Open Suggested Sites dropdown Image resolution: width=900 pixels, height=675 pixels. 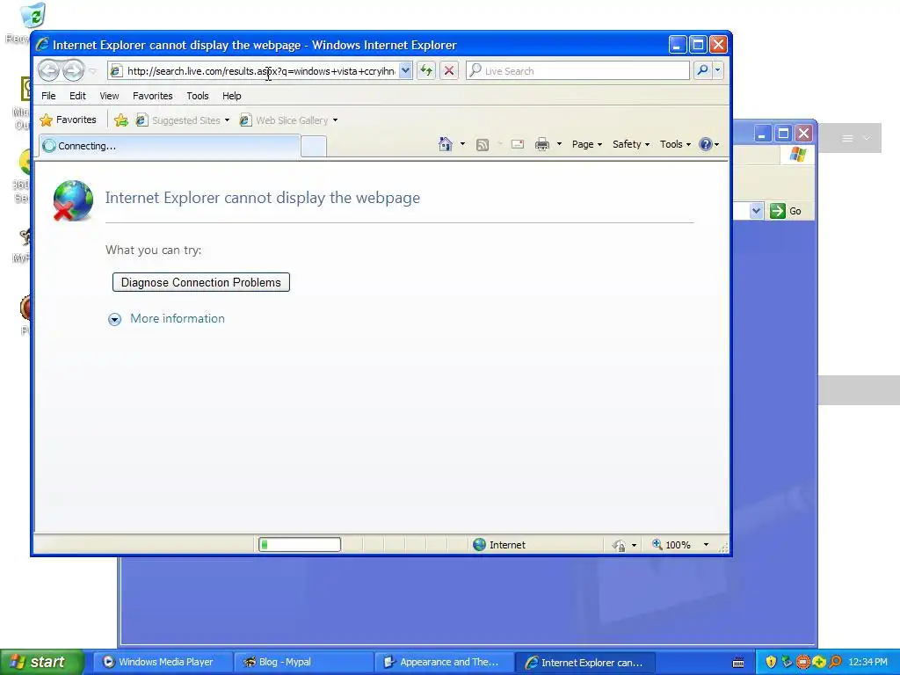click(183, 120)
